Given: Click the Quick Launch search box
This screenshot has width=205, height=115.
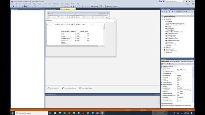Looking at the screenshot, I should click(175, 1).
